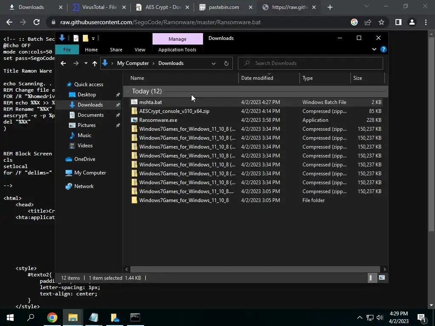The width and height of the screenshot is (435, 326).
Task: Select Quick access in navigation pane
Action: [88, 84]
